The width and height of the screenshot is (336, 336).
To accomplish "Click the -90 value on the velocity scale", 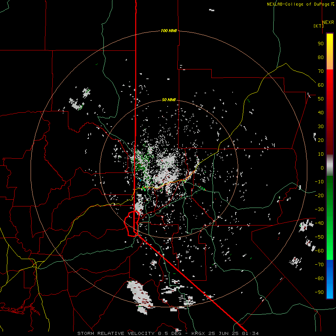I will [319, 292].
